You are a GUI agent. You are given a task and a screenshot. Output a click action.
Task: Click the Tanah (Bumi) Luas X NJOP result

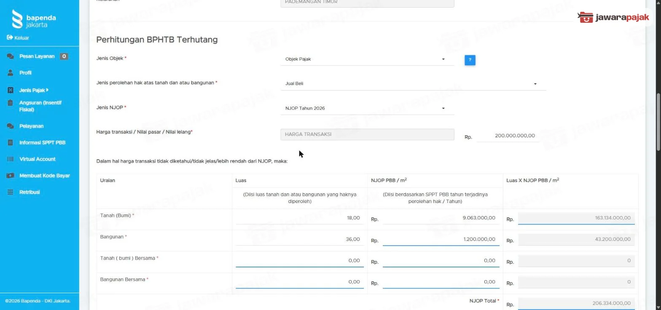[576, 218]
